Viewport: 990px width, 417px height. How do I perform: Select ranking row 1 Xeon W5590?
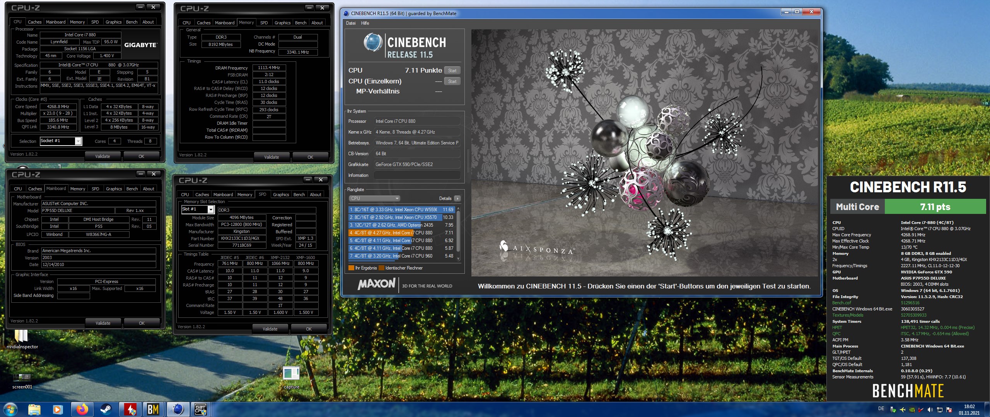(x=401, y=210)
